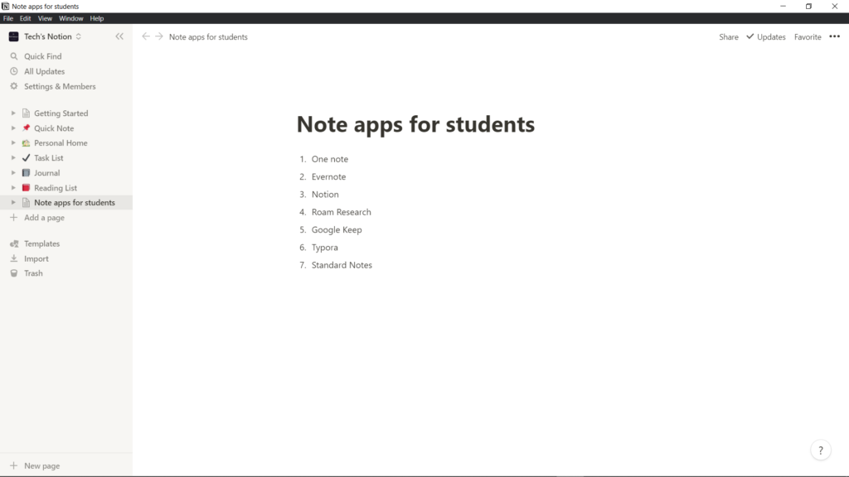This screenshot has width=849, height=477.
Task: Click the list item Evernote
Action: point(328,177)
